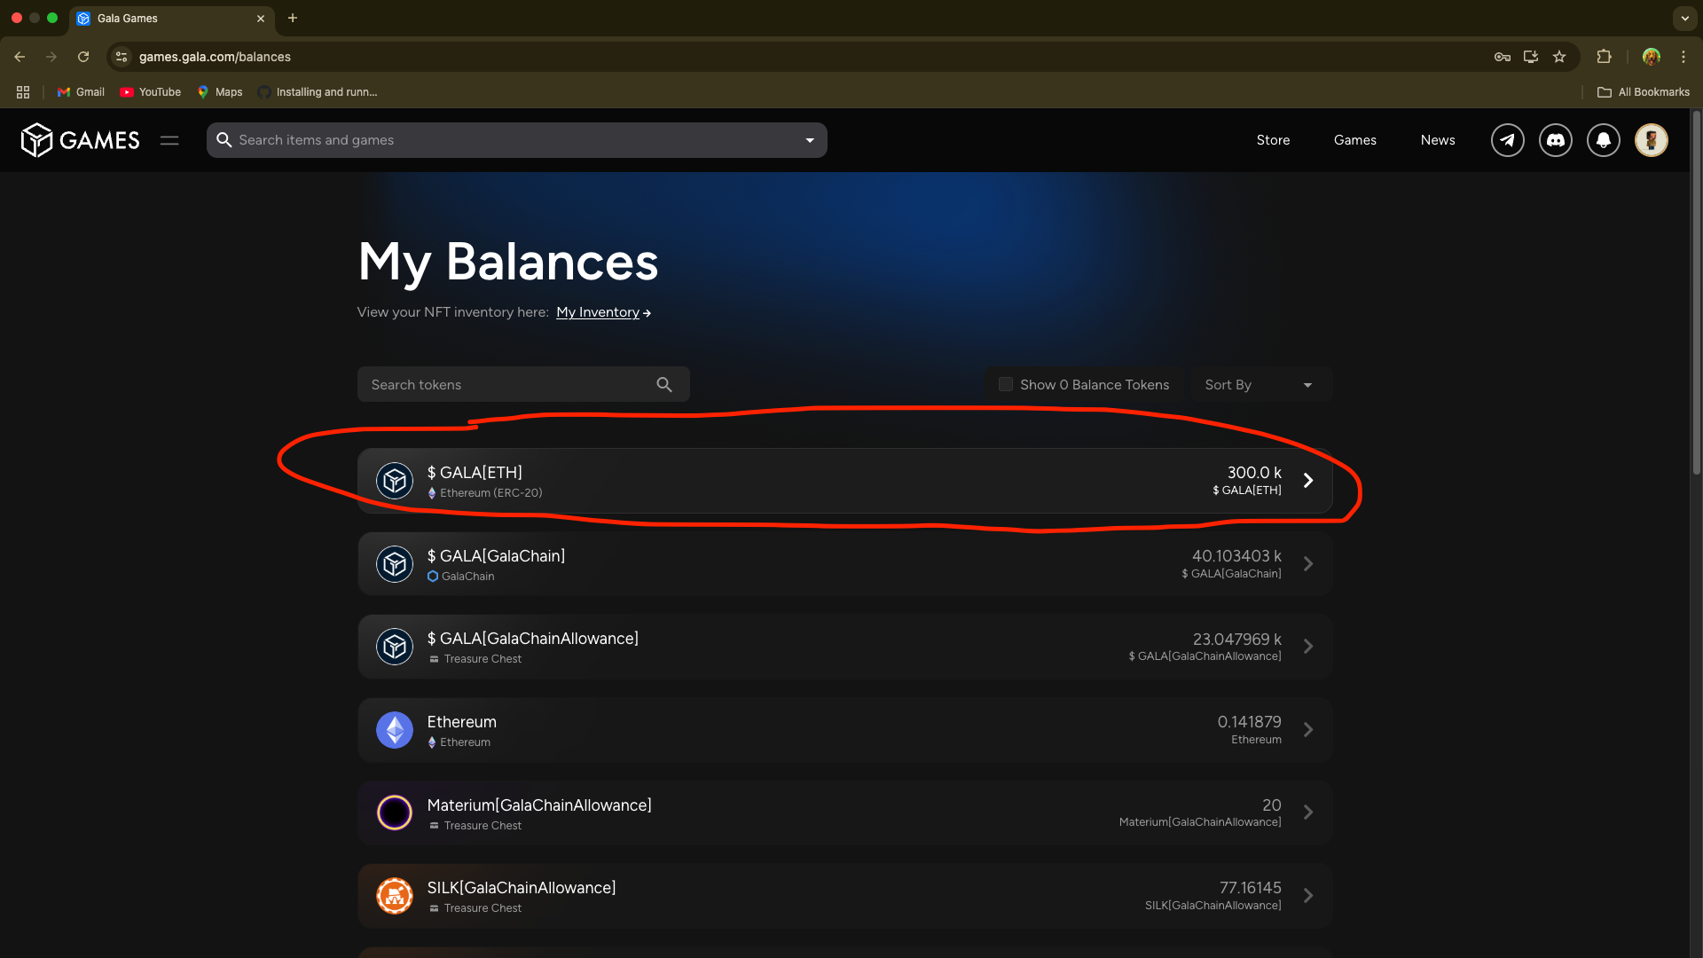Toggle Show 0 Balance Tokens checkbox
1703x958 pixels.
[x=1006, y=384]
